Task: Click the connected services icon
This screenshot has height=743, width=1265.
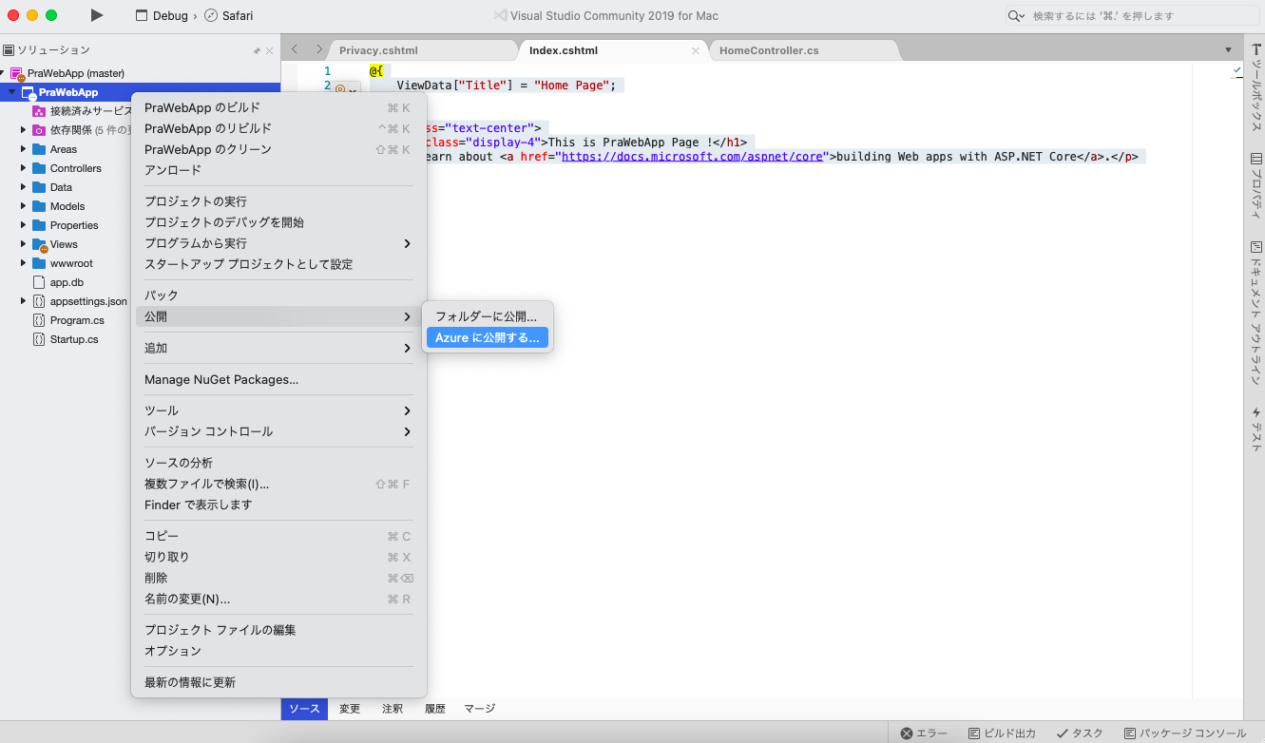Action: click(39, 111)
